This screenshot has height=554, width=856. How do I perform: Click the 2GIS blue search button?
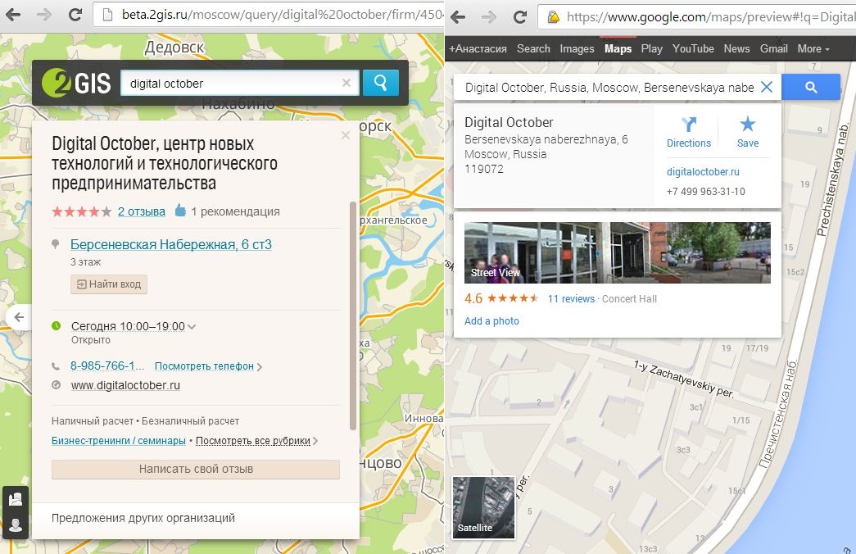(x=380, y=83)
